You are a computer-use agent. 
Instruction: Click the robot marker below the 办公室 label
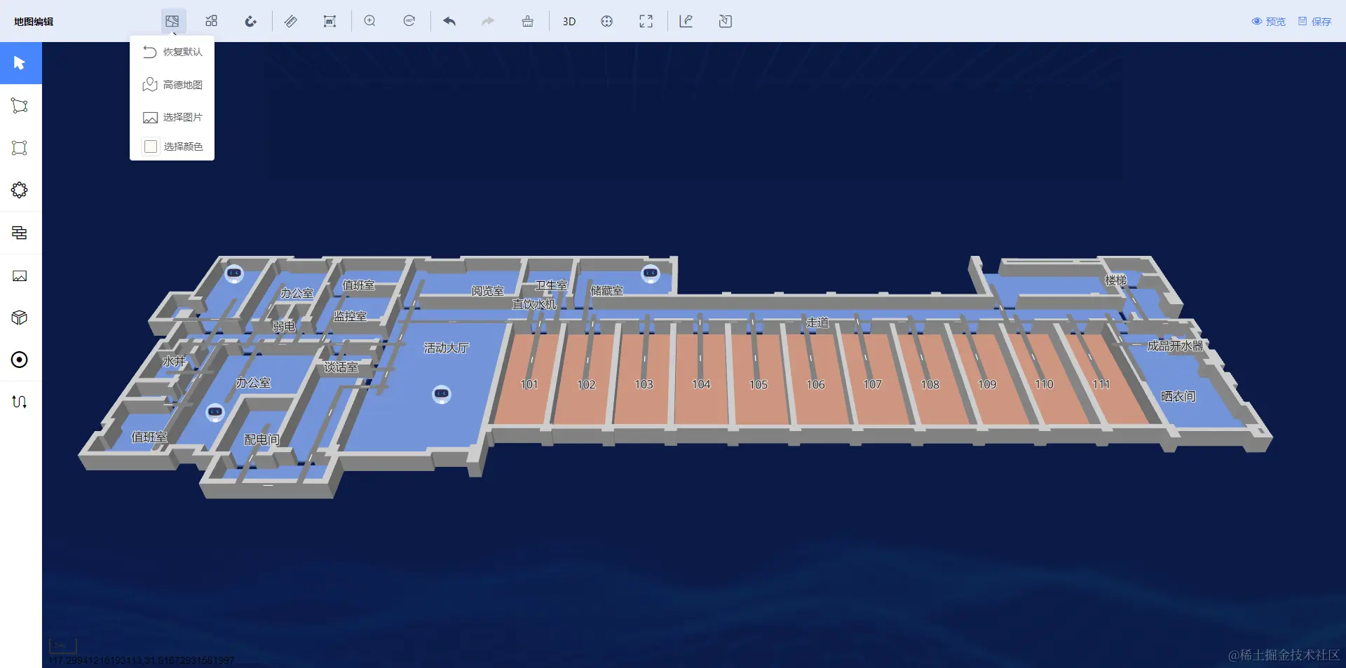[215, 411]
